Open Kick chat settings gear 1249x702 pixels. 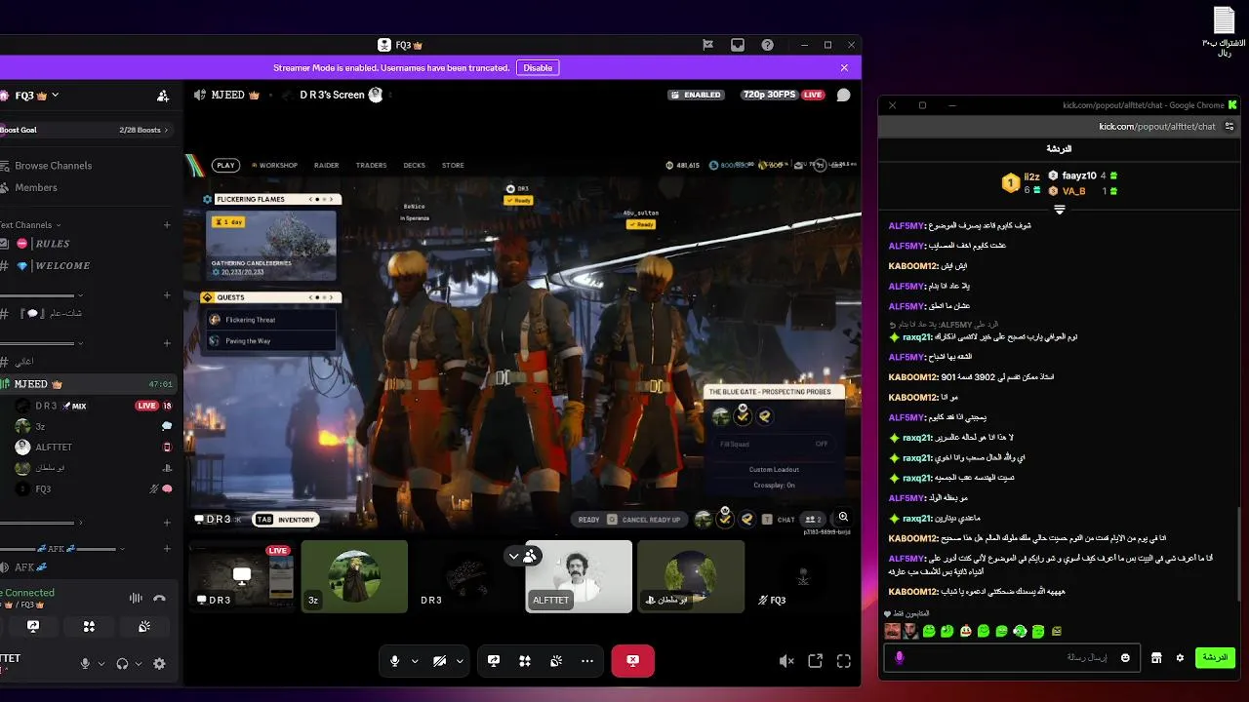1180,658
